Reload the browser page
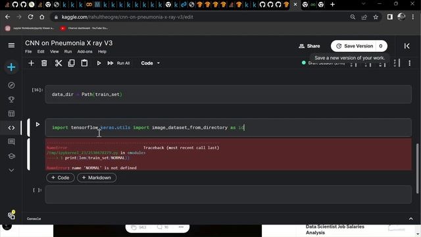 31,17
